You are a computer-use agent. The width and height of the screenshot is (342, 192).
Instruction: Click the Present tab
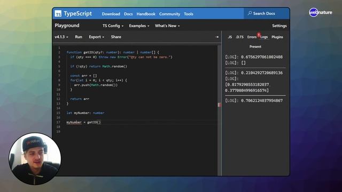tap(255, 46)
